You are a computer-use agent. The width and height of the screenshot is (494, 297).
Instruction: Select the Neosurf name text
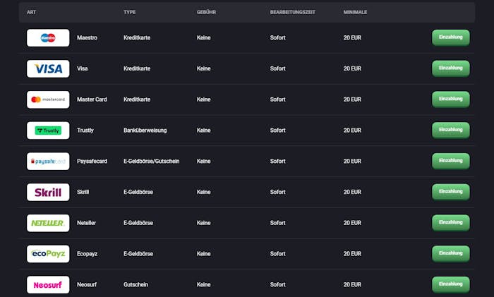87,285
